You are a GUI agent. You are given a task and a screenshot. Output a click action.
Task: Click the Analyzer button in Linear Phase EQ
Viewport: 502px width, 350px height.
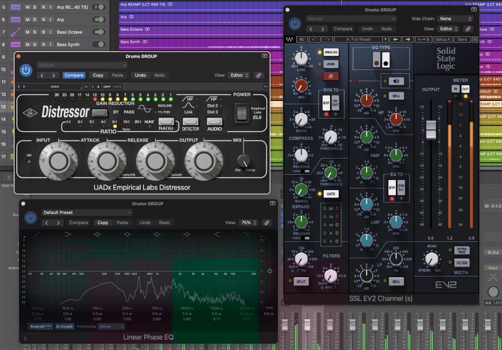click(x=41, y=326)
